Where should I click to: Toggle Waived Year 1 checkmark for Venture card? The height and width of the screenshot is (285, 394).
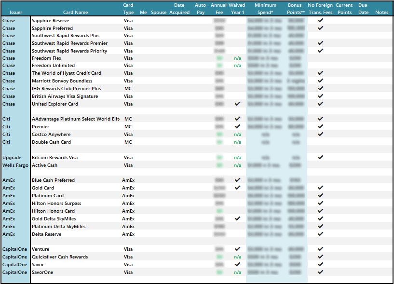click(x=237, y=249)
